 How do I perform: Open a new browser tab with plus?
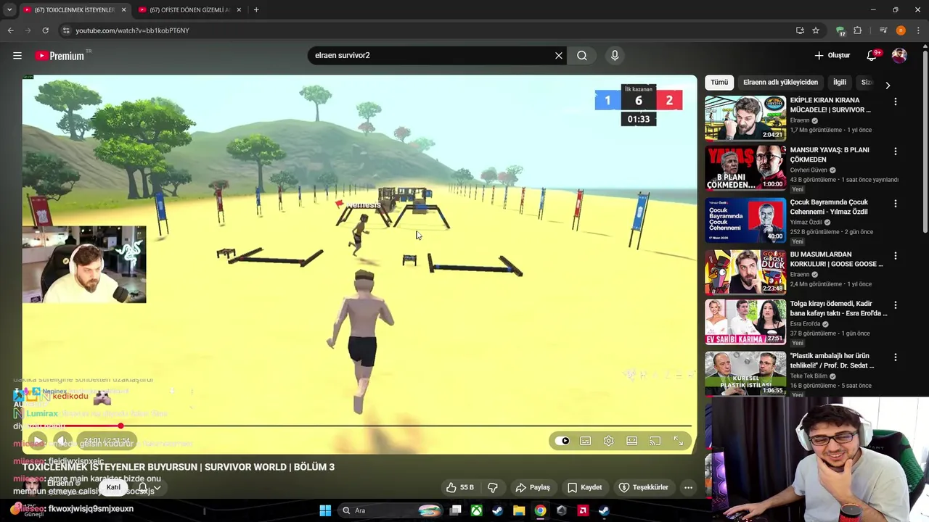coord(256,9)
